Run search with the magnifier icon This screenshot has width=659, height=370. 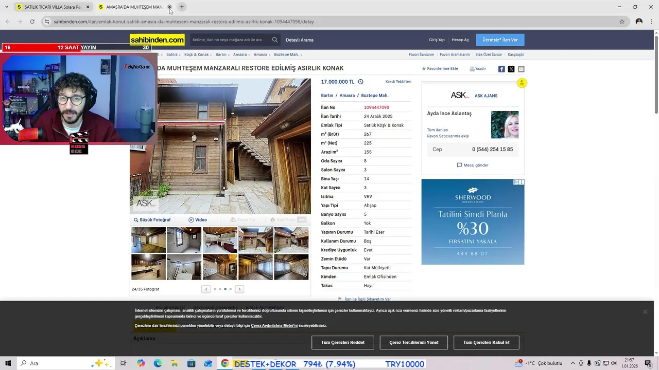(275, 40)
